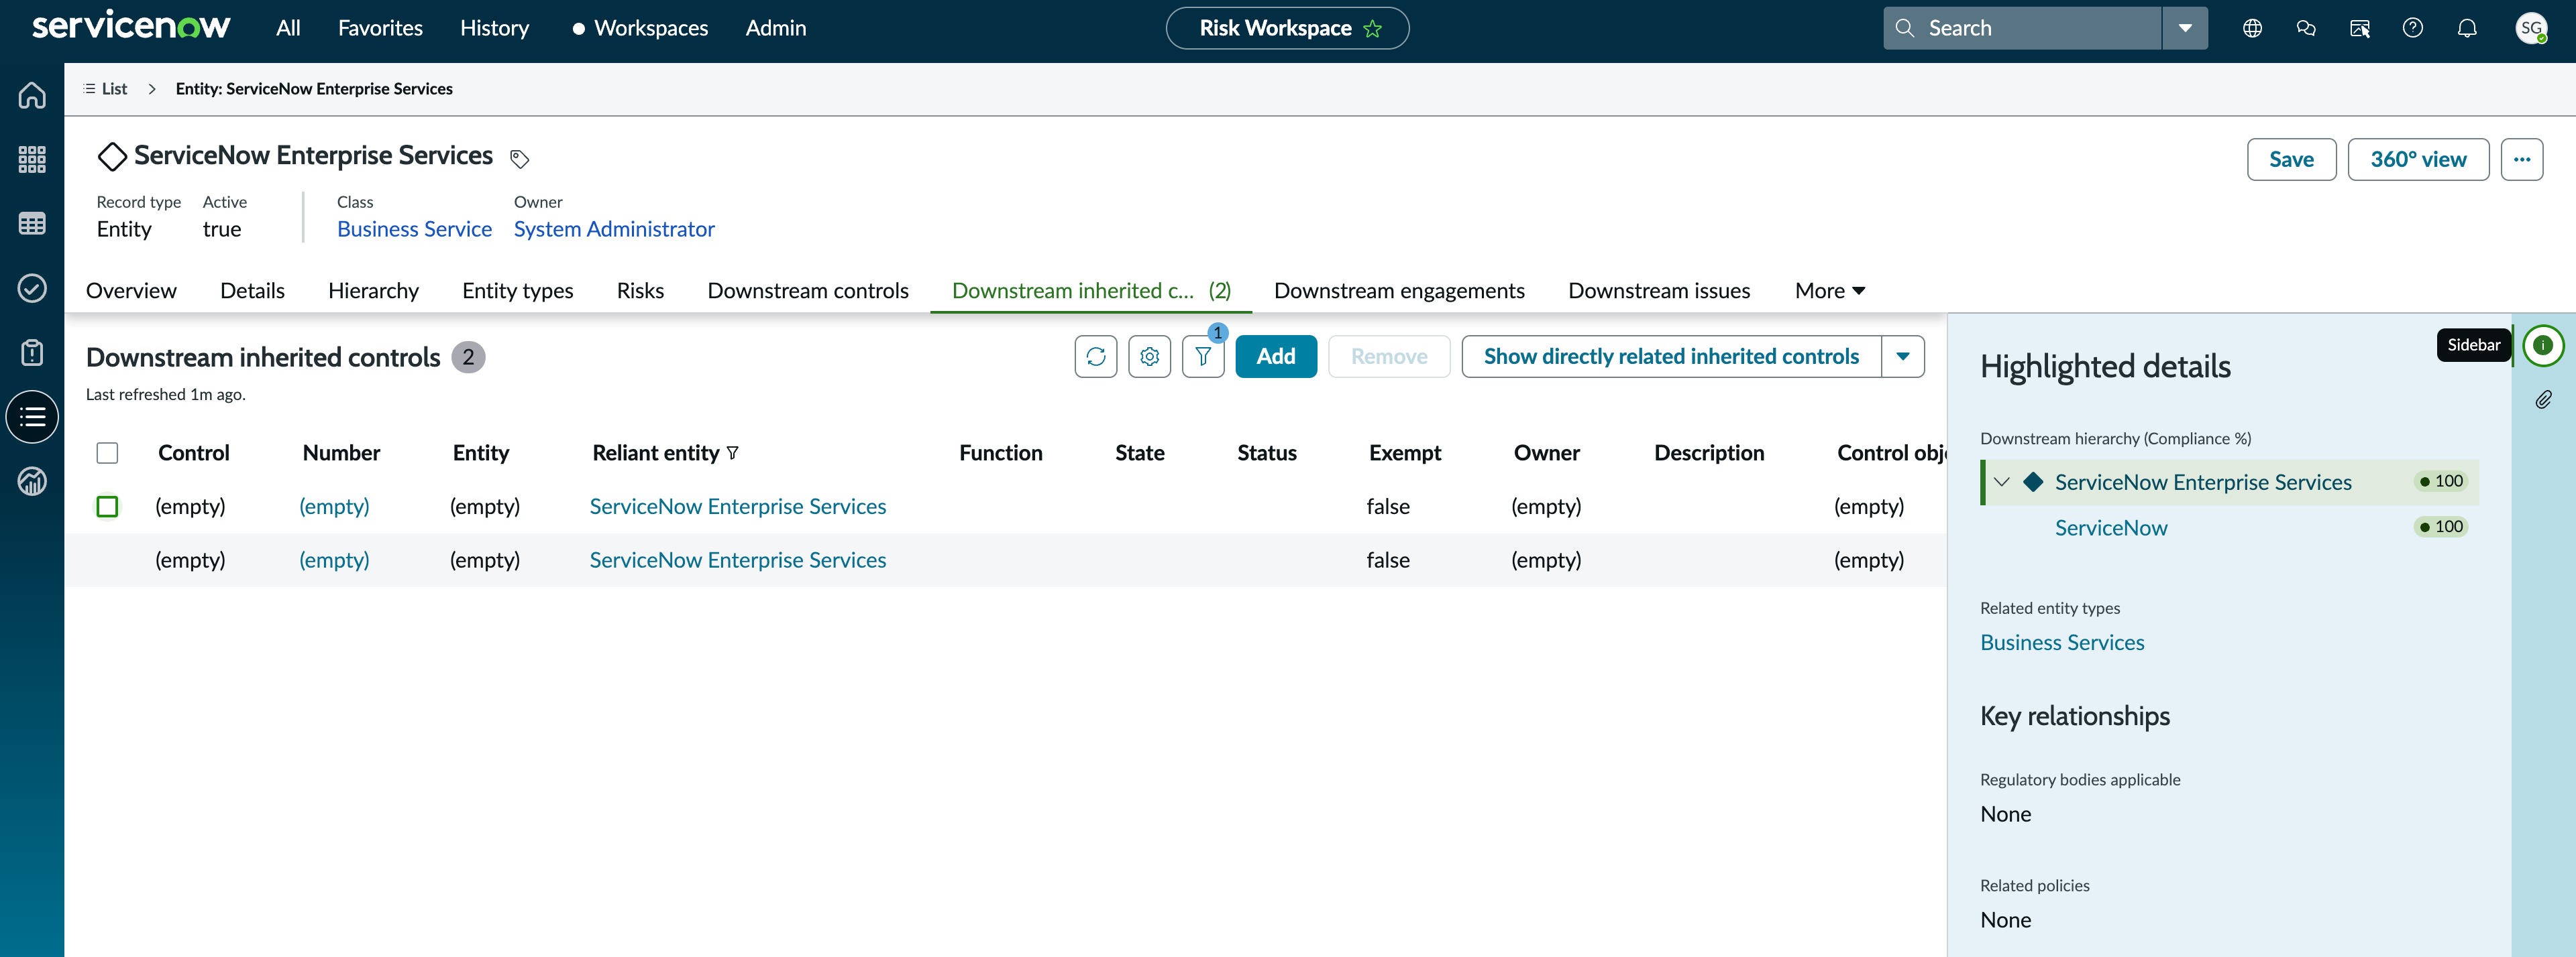Open the dashboard chart sidebar icon
The height and width of the screenshot is (957, 2576).
coord(32,481)
